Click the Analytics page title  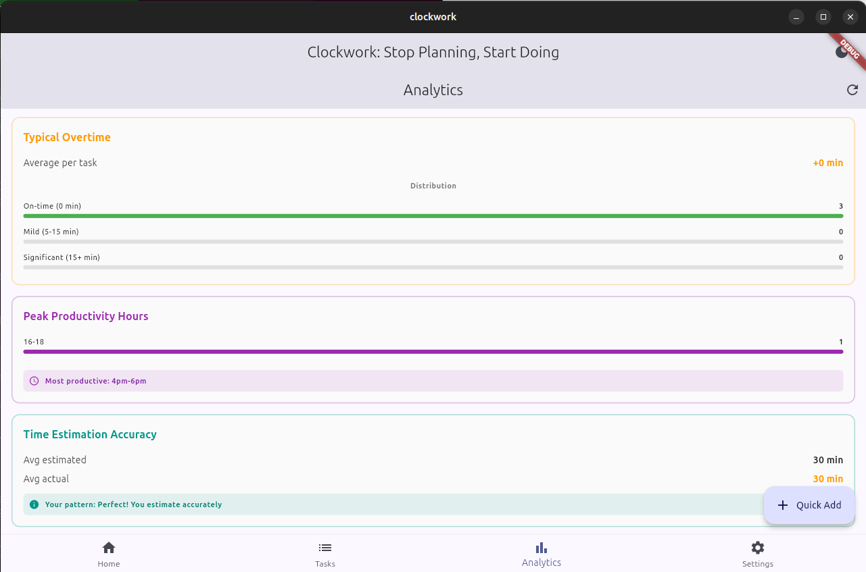pyautogui.click(x=433, y=90)
